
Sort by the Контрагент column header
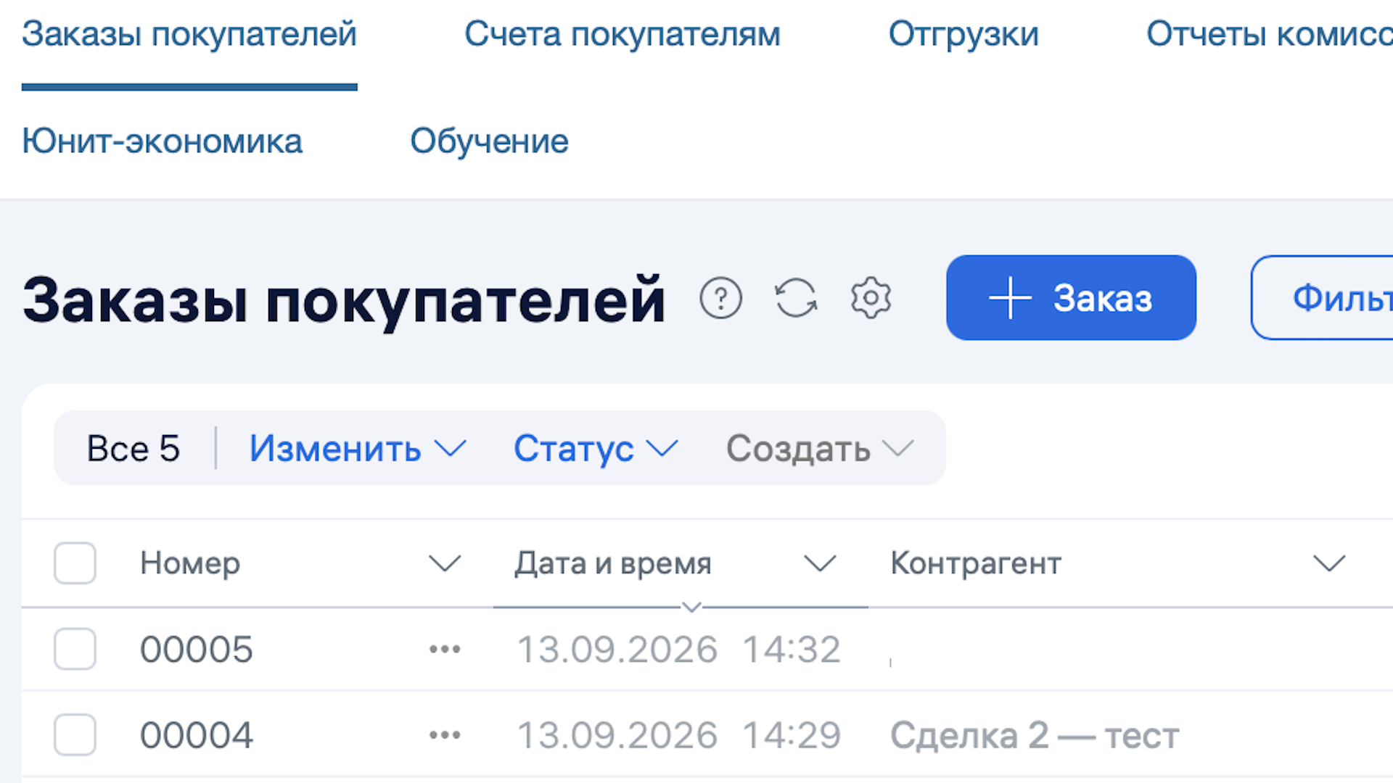[976, 563]
